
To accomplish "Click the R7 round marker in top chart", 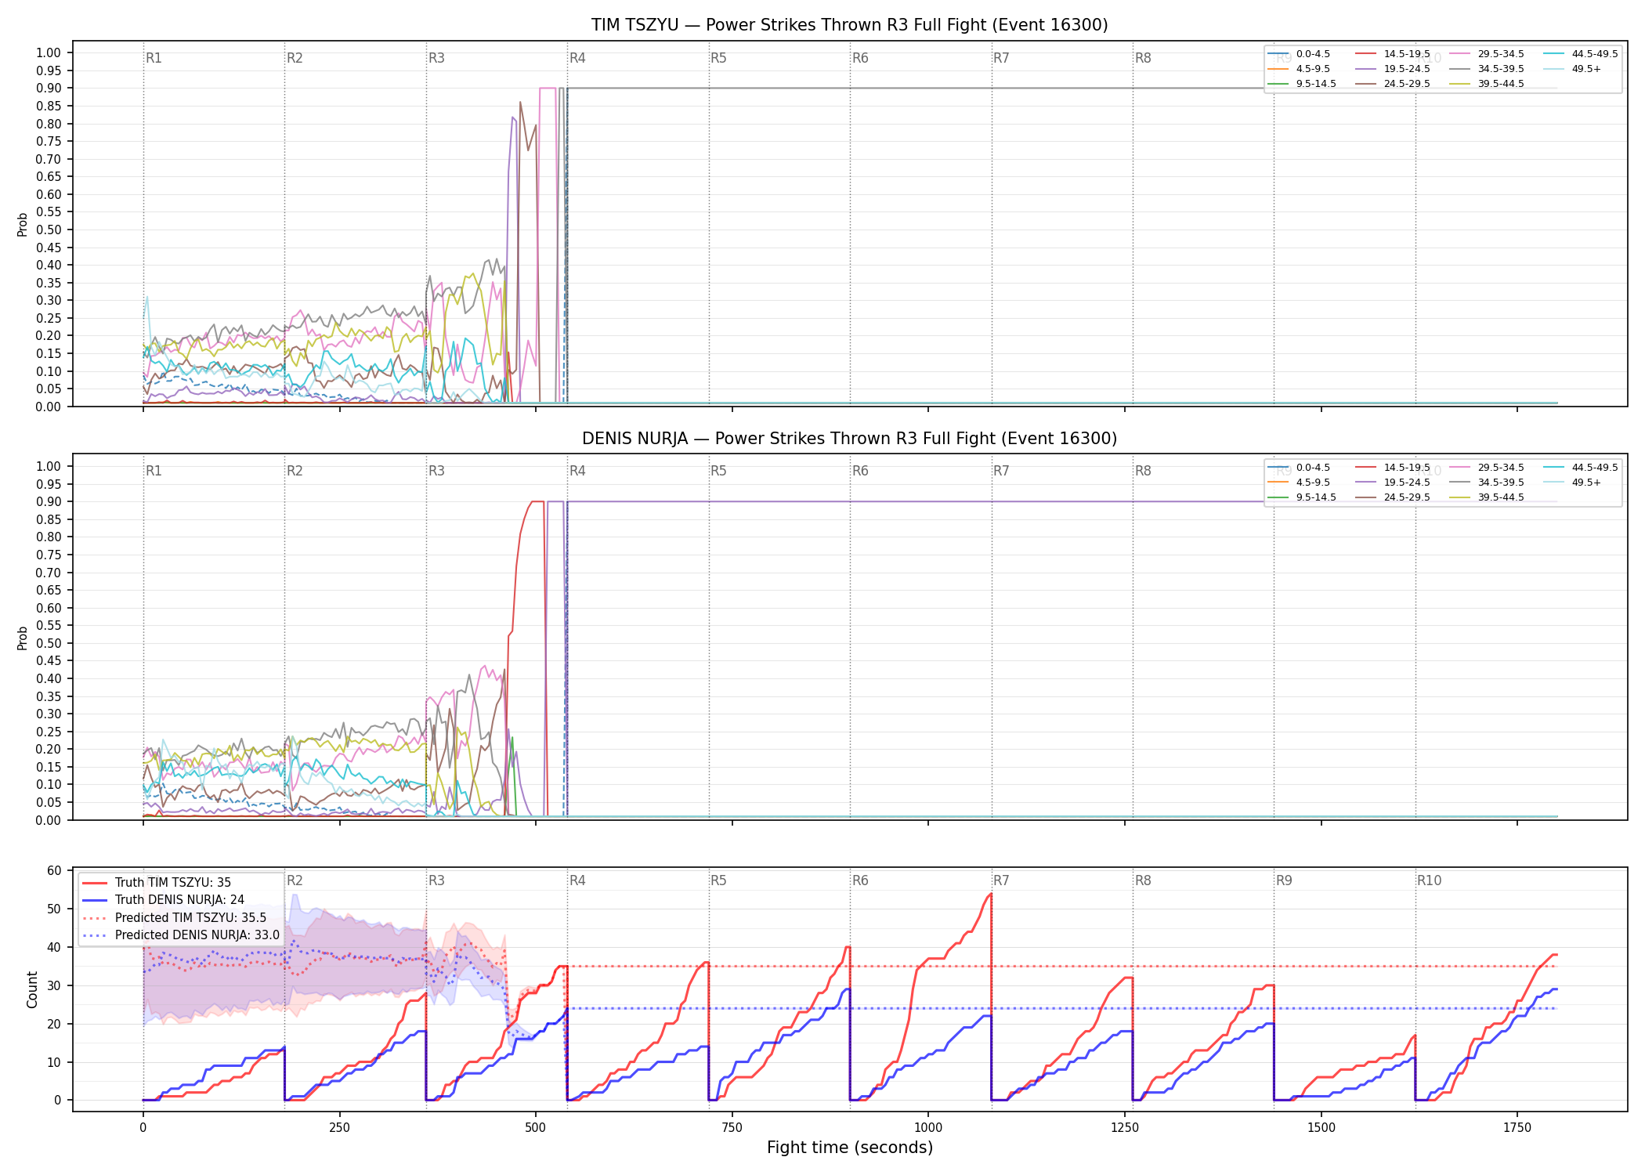I will point(1001,58).
